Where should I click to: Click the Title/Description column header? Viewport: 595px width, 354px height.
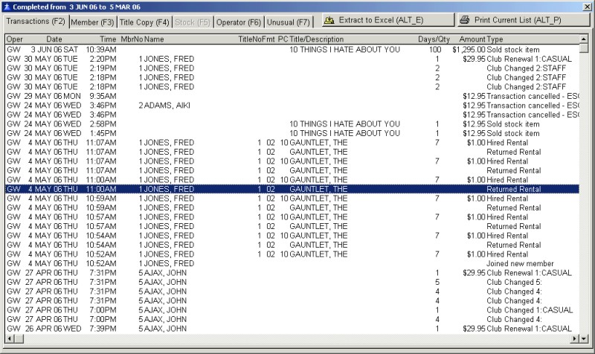316,39
